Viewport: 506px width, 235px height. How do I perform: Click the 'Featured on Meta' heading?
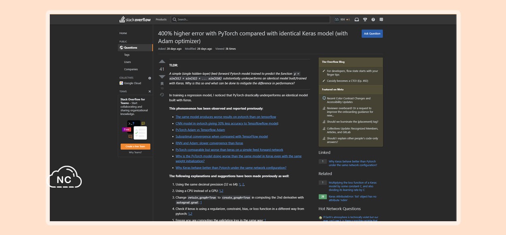333,89
